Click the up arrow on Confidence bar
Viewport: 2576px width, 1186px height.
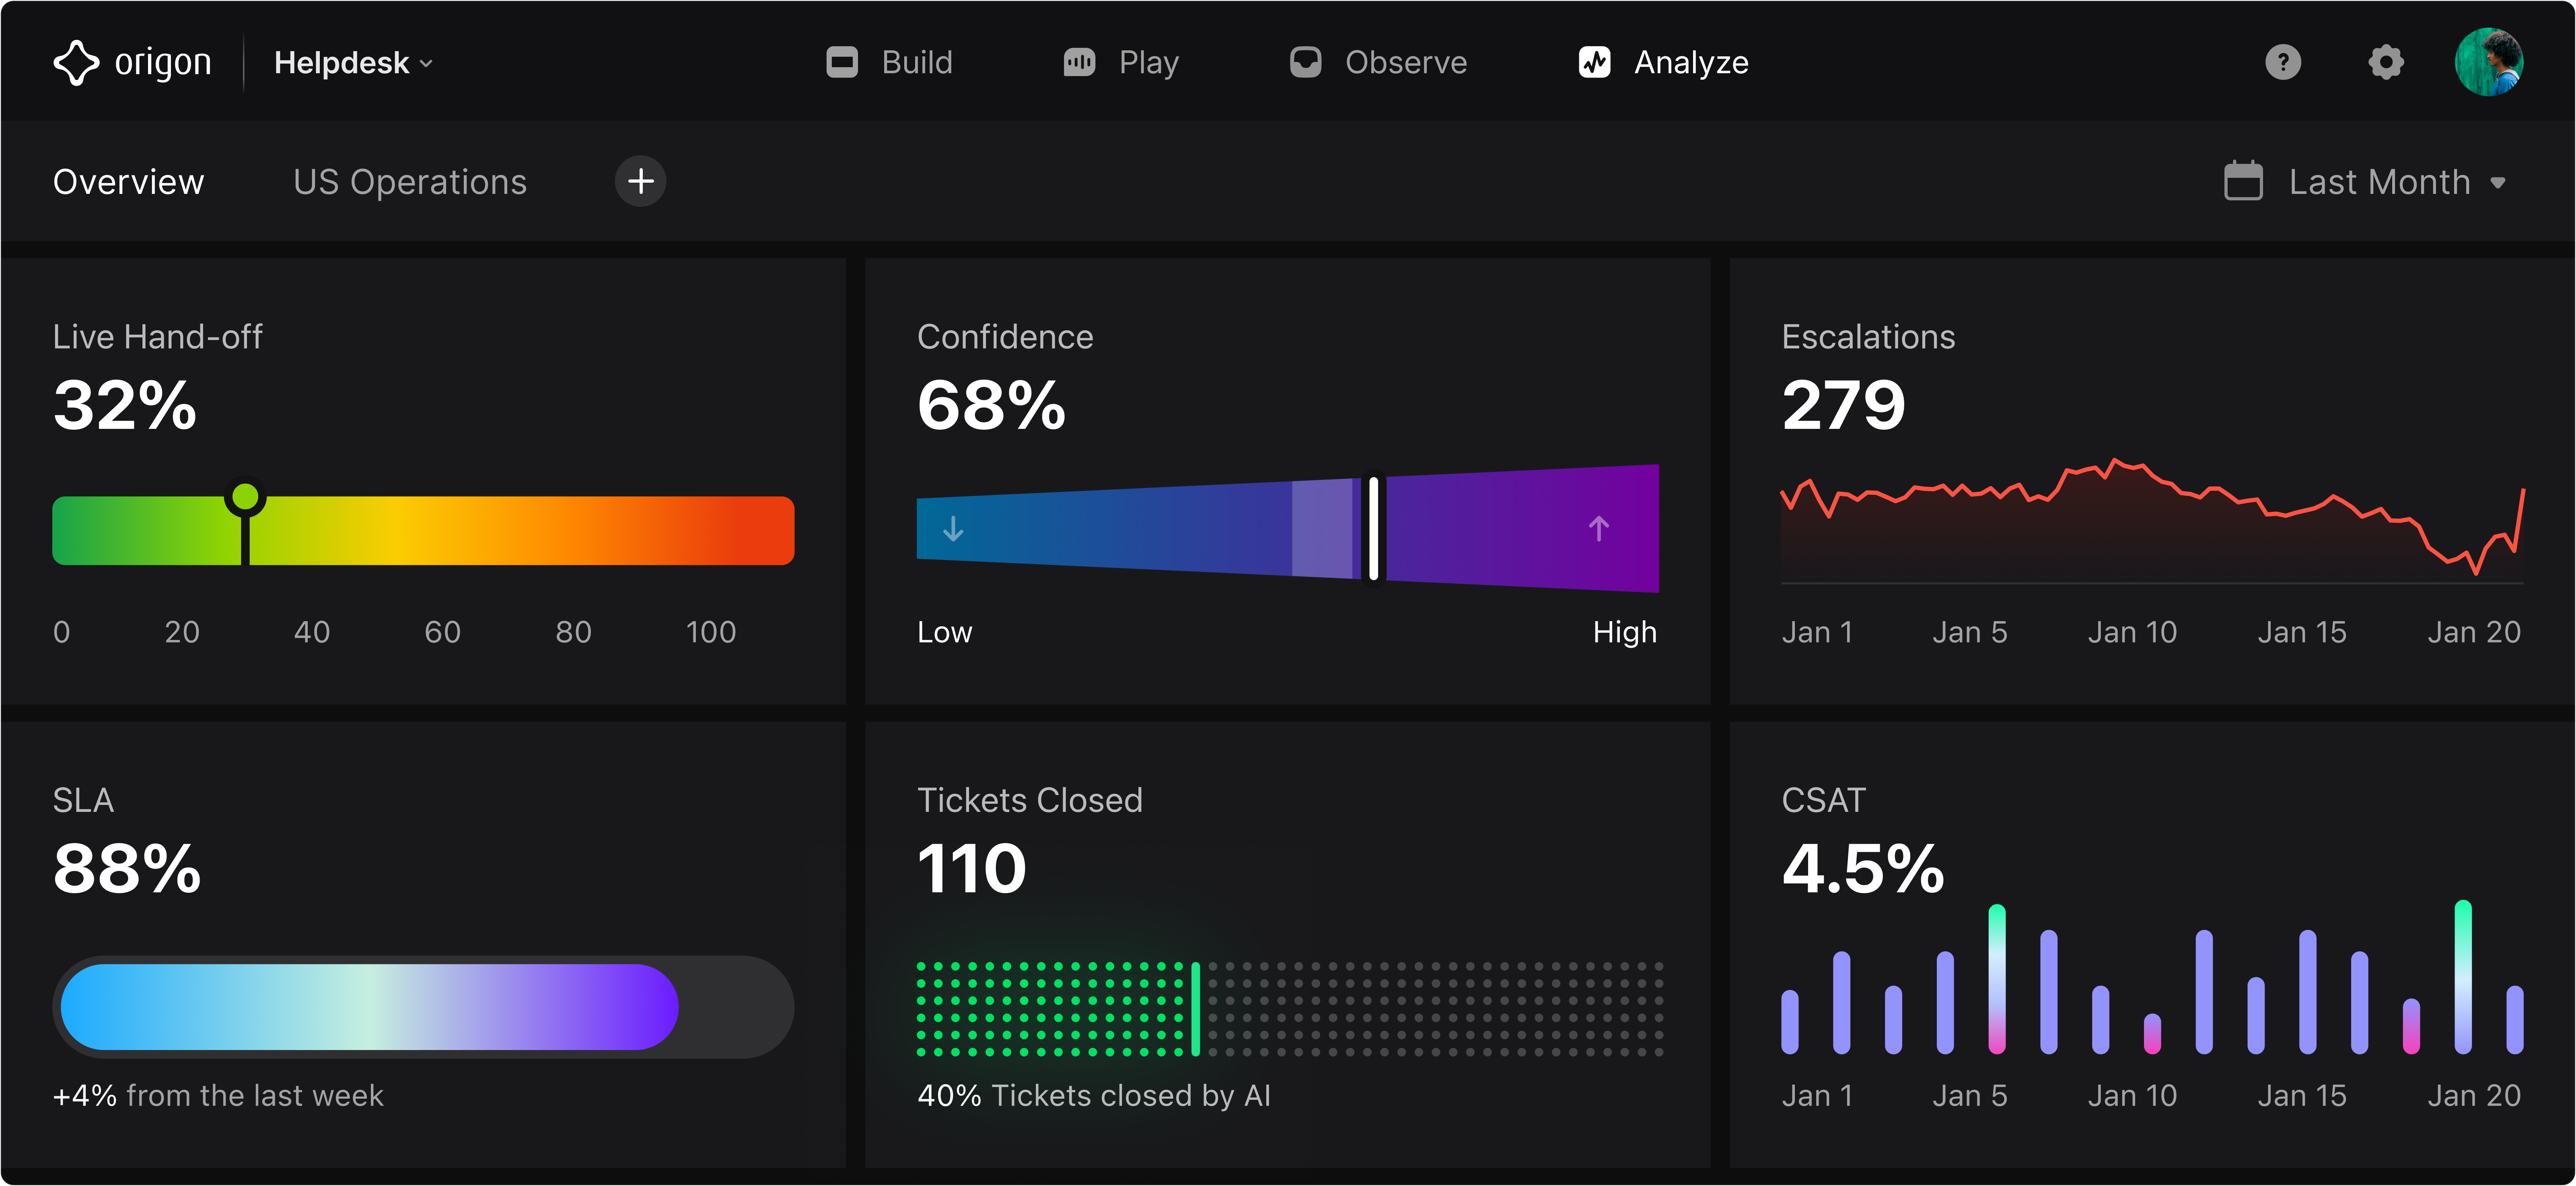pos(1599,528)
